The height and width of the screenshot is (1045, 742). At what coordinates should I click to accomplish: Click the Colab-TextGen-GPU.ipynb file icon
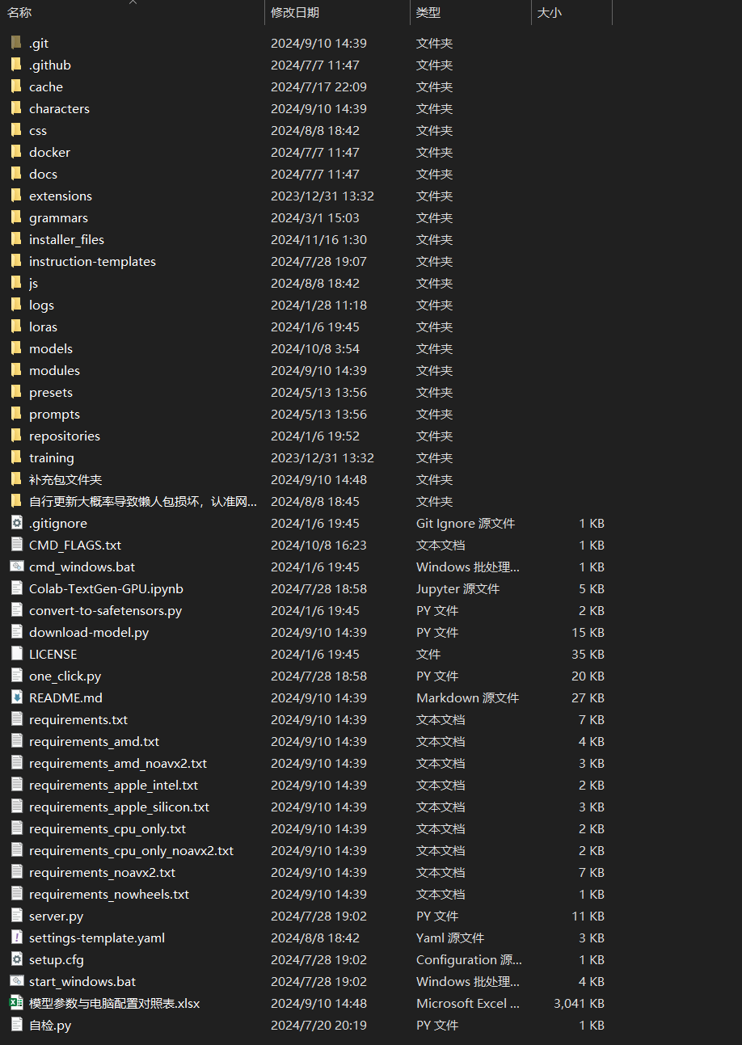pyautogui.click(x=16, y=588)
